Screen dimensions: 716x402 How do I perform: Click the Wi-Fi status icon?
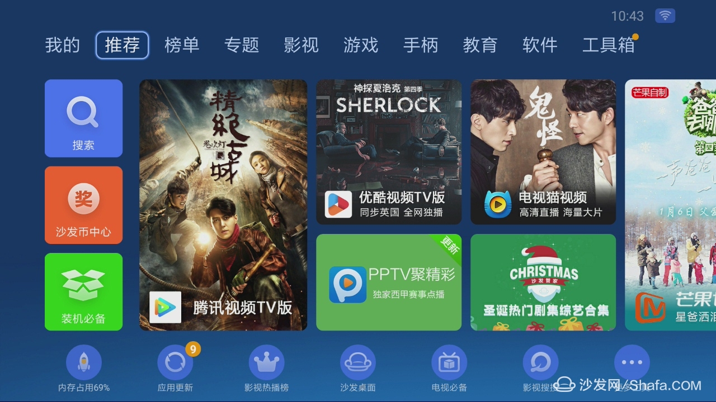(665, 16)
